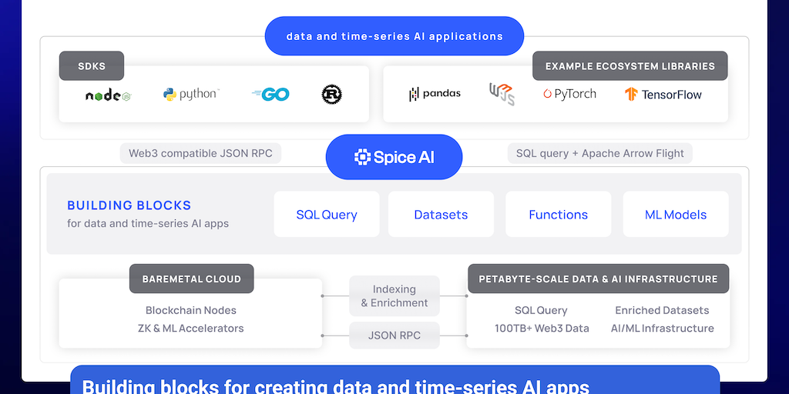Click the pandas logo

[x=435, y=93]
